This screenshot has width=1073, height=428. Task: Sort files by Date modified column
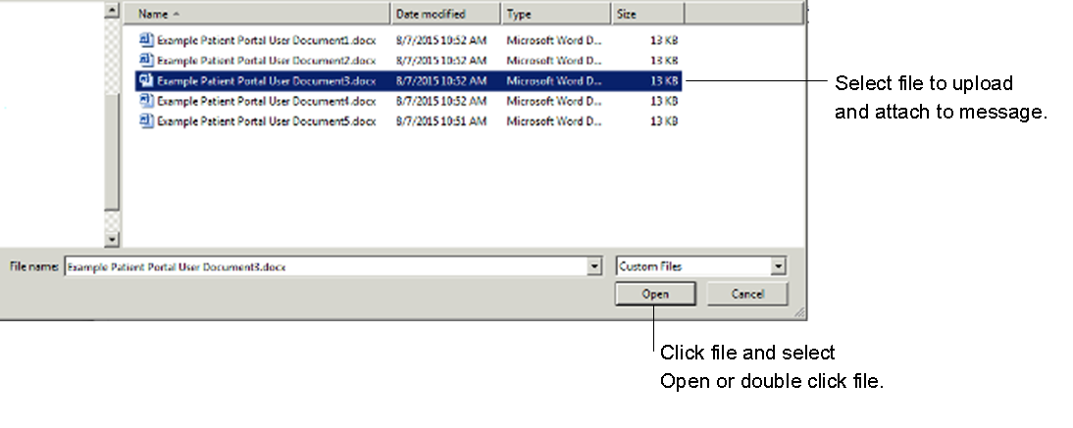(x=445, y=14)
